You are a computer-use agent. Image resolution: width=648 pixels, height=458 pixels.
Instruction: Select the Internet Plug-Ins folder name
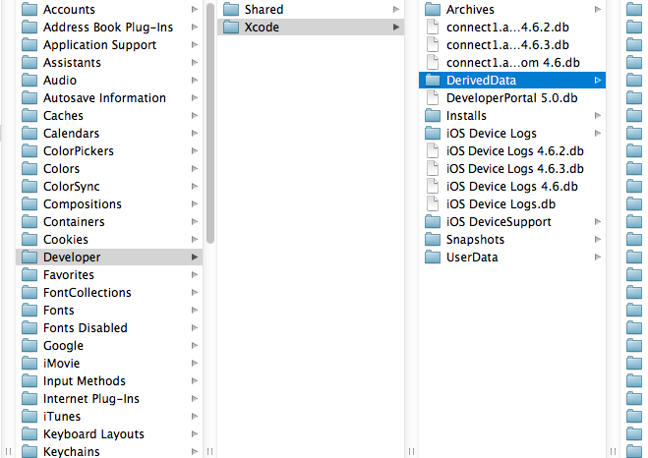(91, 398)
